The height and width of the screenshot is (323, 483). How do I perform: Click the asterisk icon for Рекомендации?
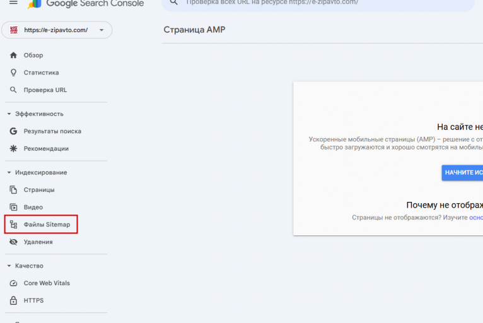pyautogui.click(x=13, y=148)
